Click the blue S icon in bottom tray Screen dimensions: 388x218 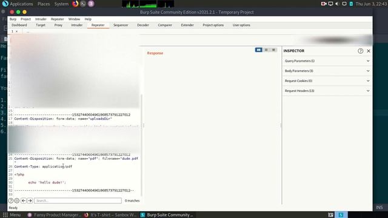tap(341, 215)
